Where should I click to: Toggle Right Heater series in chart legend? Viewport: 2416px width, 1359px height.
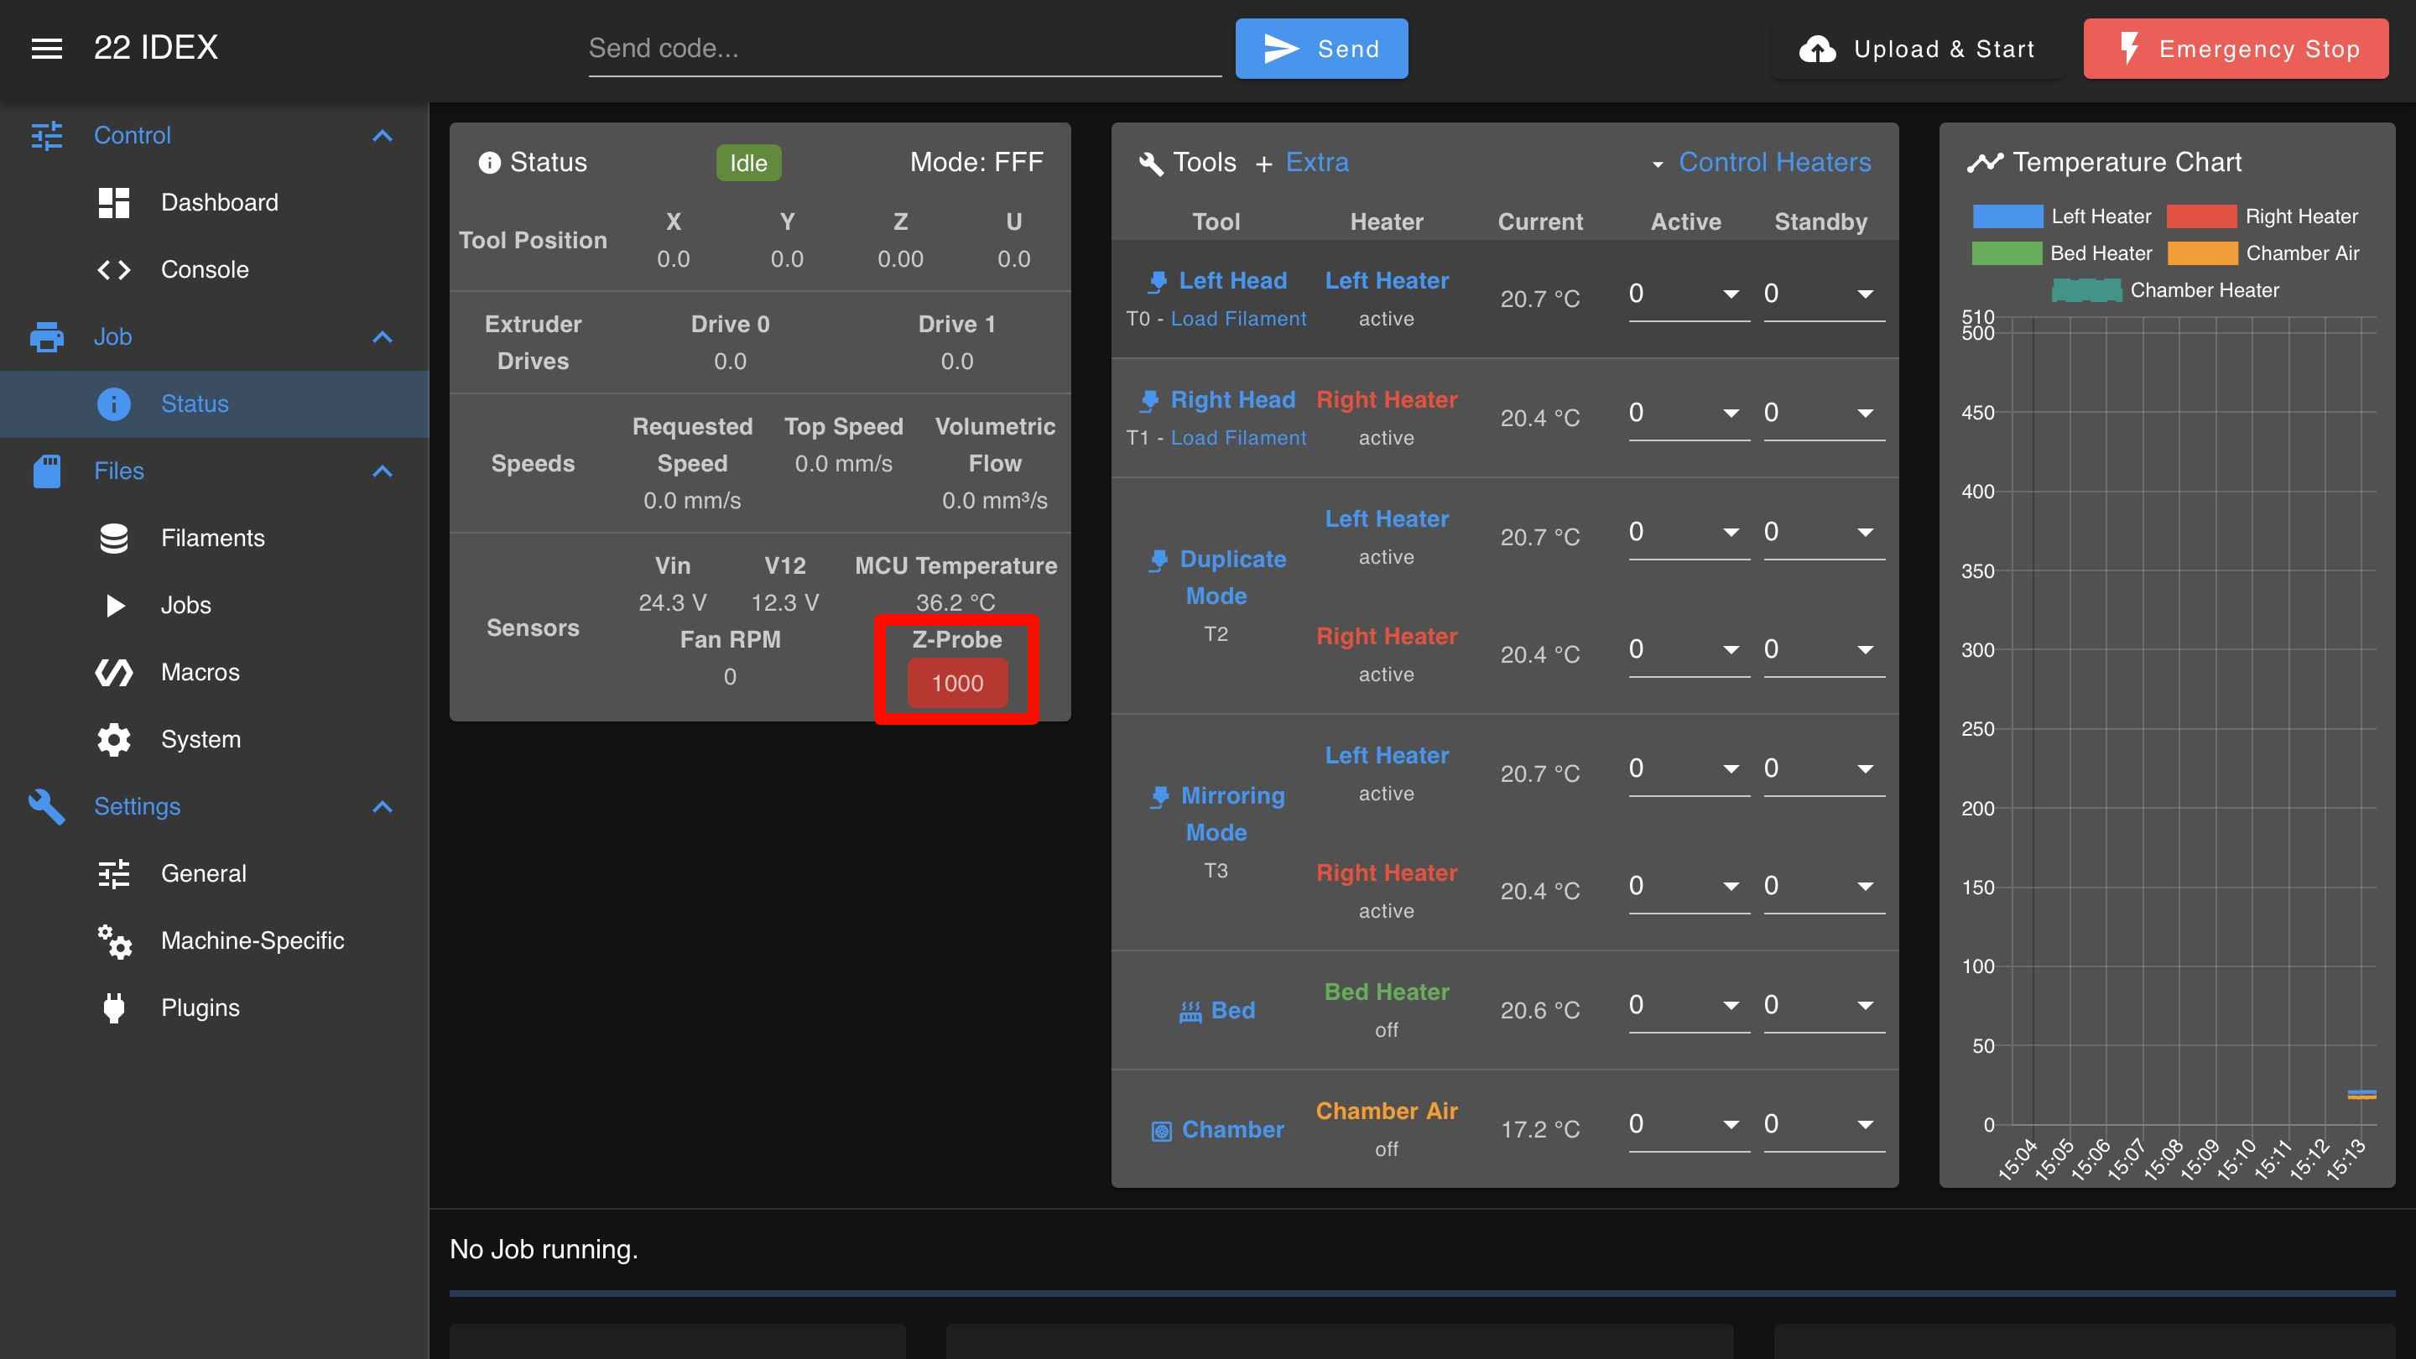pyautogui.click(x=2262, y=216)
